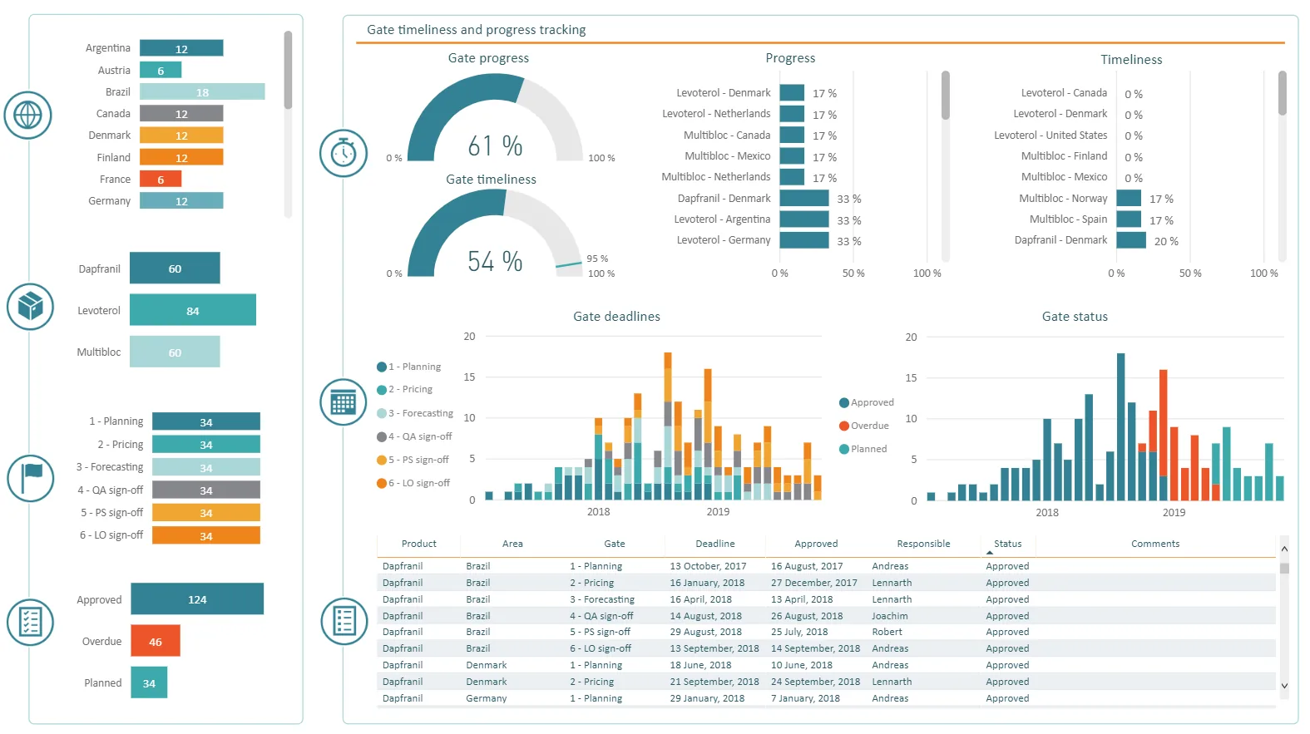Click the Gate progress 61 % gauge

point(495,117)
